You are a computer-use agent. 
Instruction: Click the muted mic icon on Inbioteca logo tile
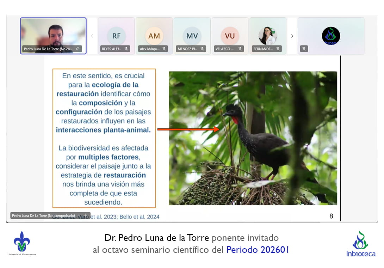304,49
